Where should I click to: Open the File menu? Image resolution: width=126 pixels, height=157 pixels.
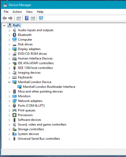point(6,12)
